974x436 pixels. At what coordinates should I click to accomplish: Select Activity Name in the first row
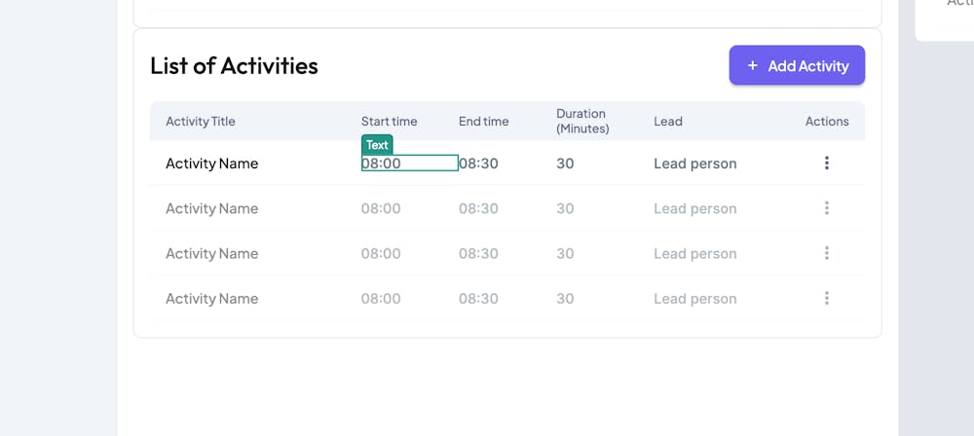212,163
